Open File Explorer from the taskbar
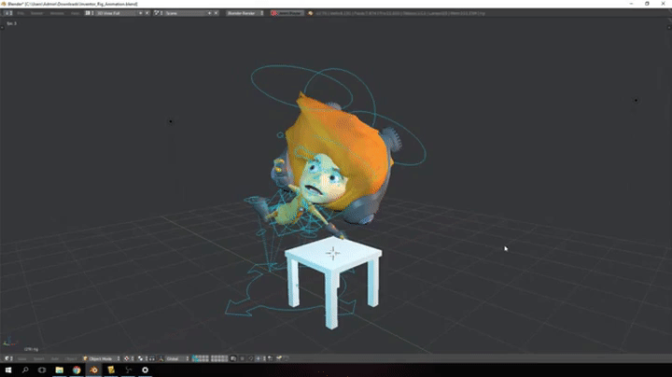672x377 pixels. pos(59,370)
